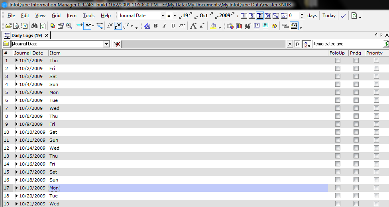Click the Open file folder icon
This screenshot has width=389, height=207.
point(8,26)
